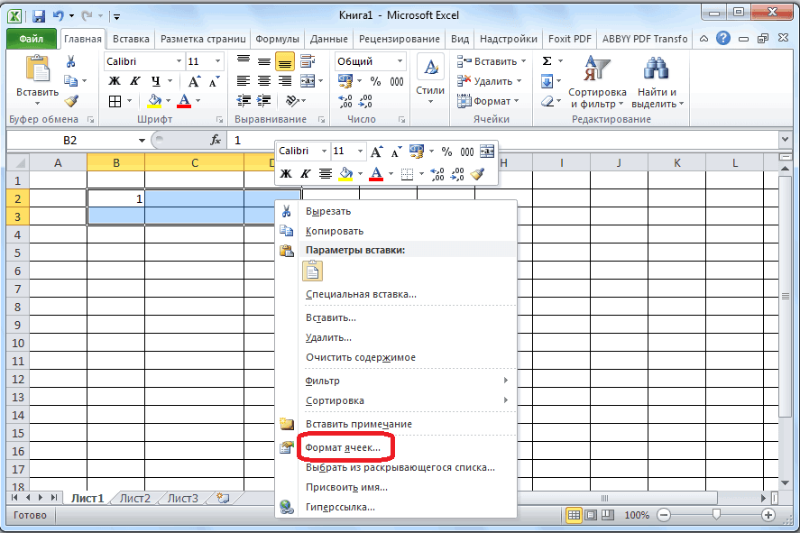Toggle bold Ж in the ribbon
The width and height of the screenshot is (800, 533).
(x=115, y=81)
